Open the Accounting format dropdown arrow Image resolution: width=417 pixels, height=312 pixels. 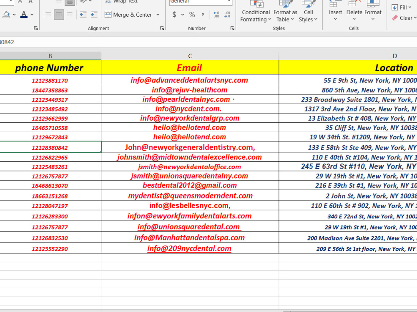pos(183,15)
